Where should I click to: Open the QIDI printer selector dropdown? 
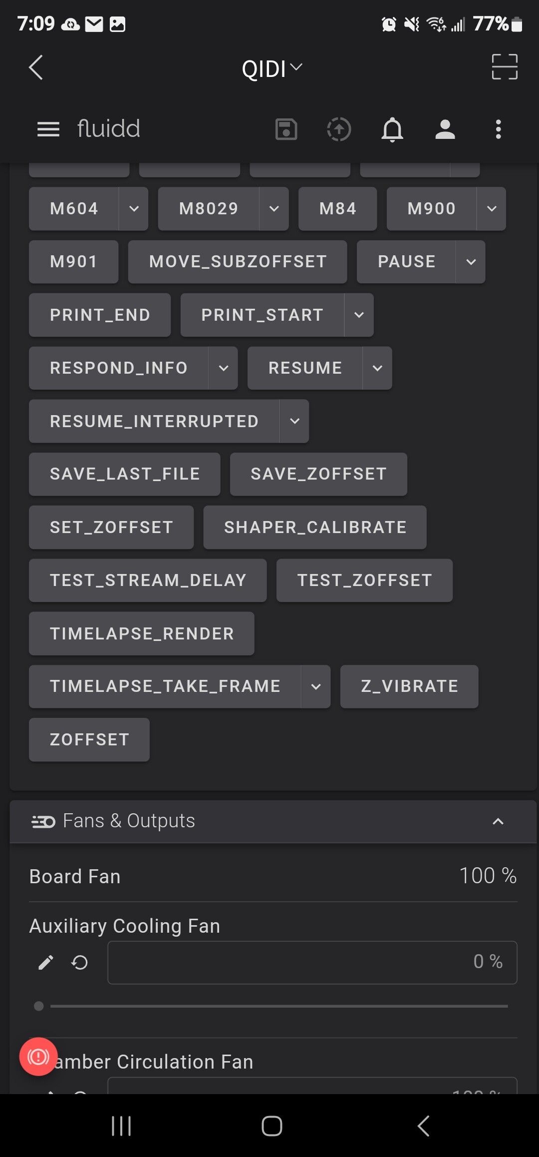pos(272,68)
